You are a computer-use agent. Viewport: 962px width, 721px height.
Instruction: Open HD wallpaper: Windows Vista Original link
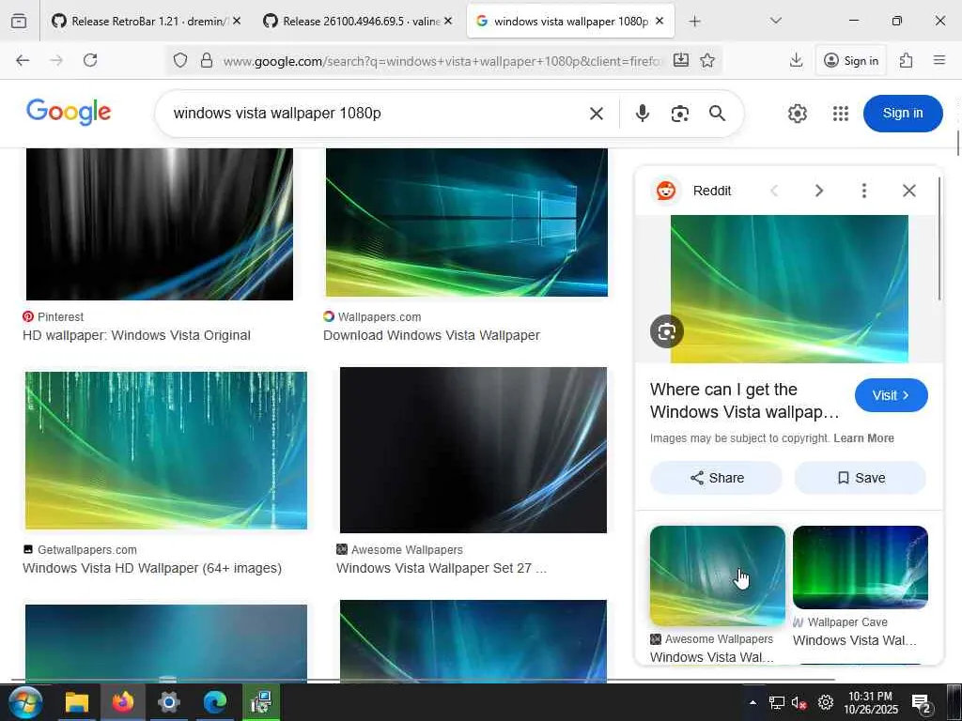[x=137, y=335]
